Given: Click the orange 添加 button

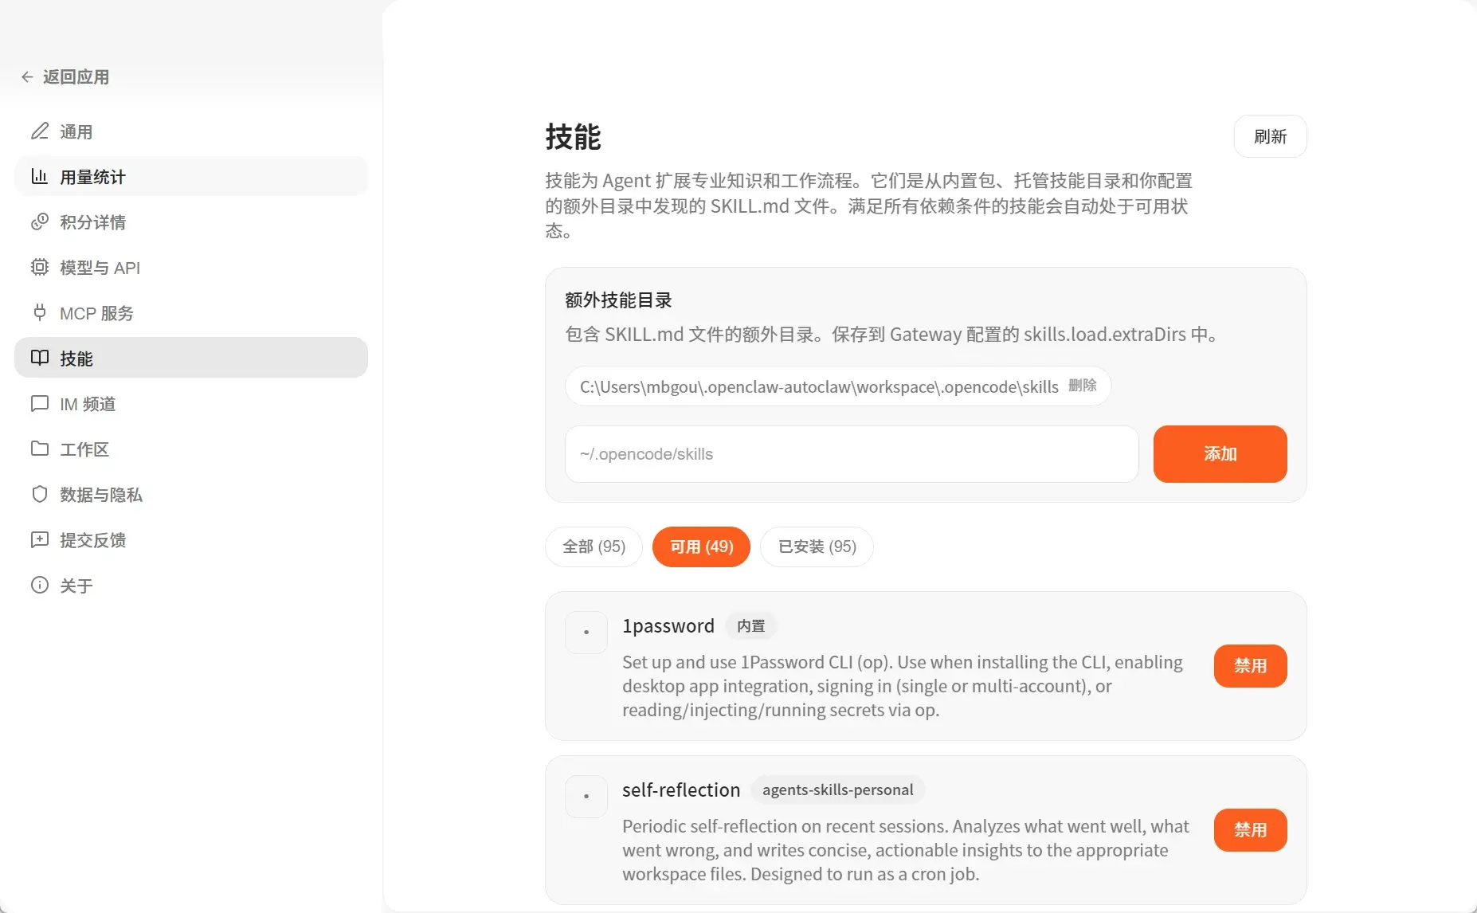Looking at the screenshot, I should [x=1220, y=454].
